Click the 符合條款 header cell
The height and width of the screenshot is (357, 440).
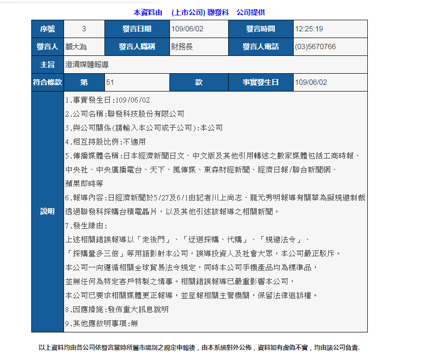pos(47,82)
